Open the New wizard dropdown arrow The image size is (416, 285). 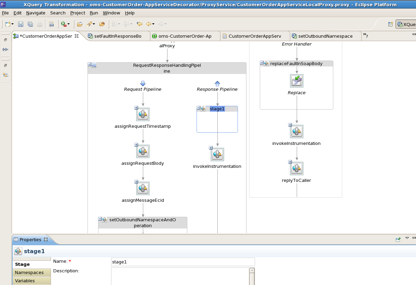pos(13,24)
